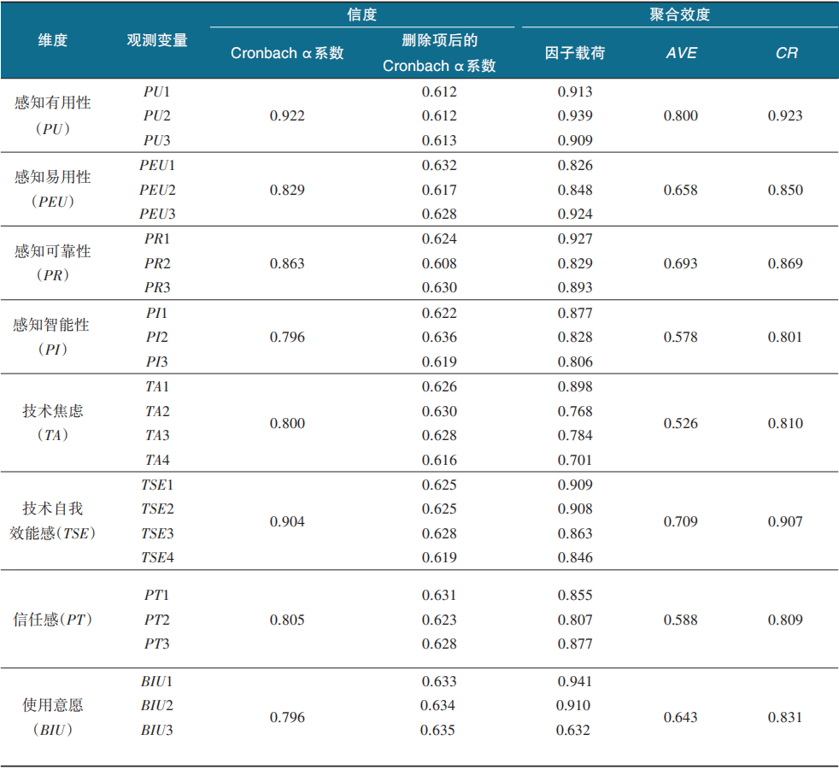Click the 技术焦虑 (TA) dimension cell
Screen dimensions: 839x770
pos(53,423)
